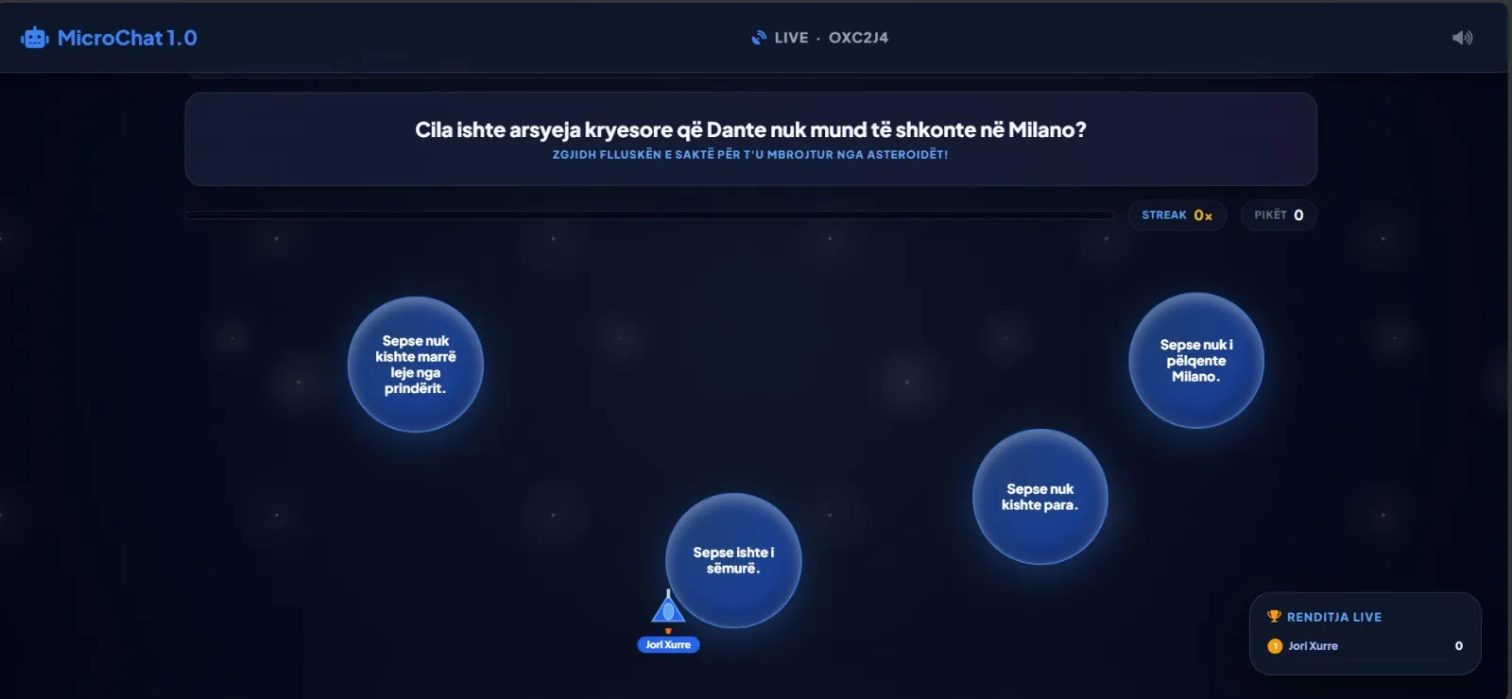Viewport: 1512px width, 699px height.
Task: Mute the game sound via speaker icon
Action: click(1462, 38)
